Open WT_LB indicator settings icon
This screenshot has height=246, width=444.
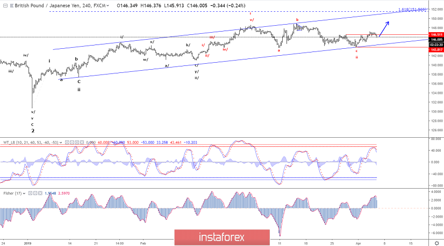(72, 143)
